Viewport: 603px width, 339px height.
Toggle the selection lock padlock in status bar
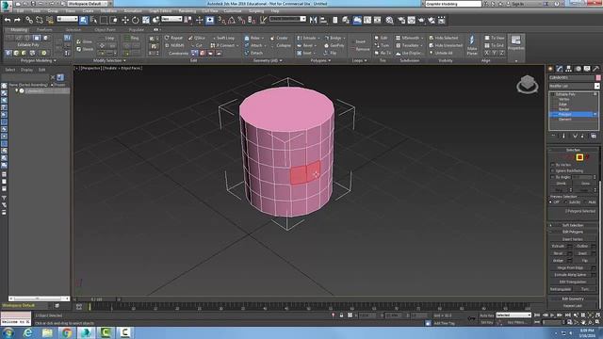tap(341, 315)
